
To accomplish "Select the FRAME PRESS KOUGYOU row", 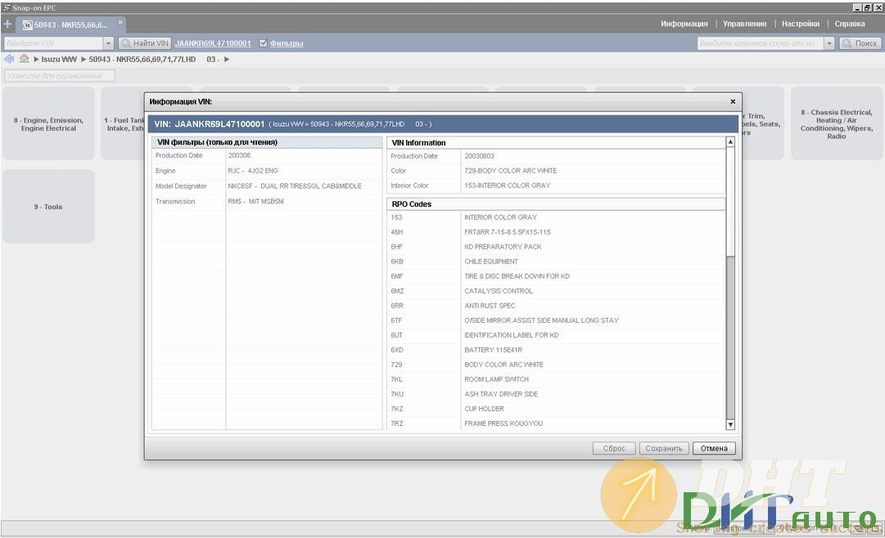I will click(556, 424).
